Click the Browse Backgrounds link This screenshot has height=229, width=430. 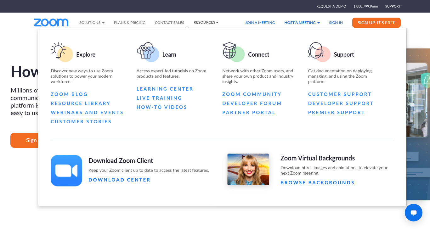coord(318,183)
